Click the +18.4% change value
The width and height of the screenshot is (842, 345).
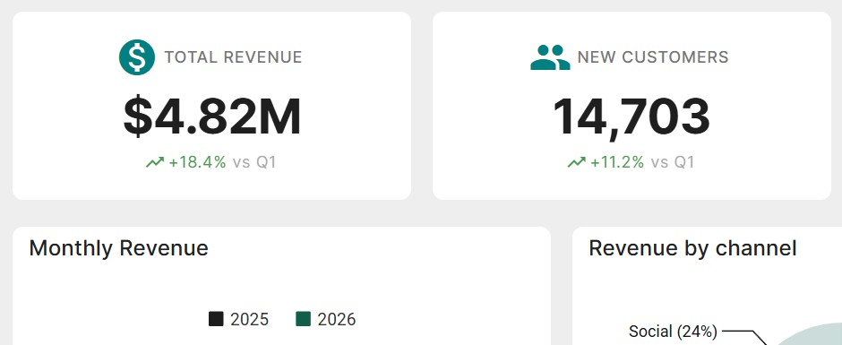pyautogui.click(x=197, y=162)
